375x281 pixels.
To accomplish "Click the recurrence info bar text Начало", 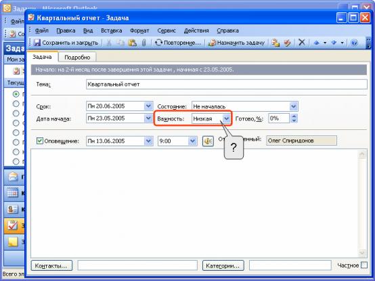I will click(135, 70).
